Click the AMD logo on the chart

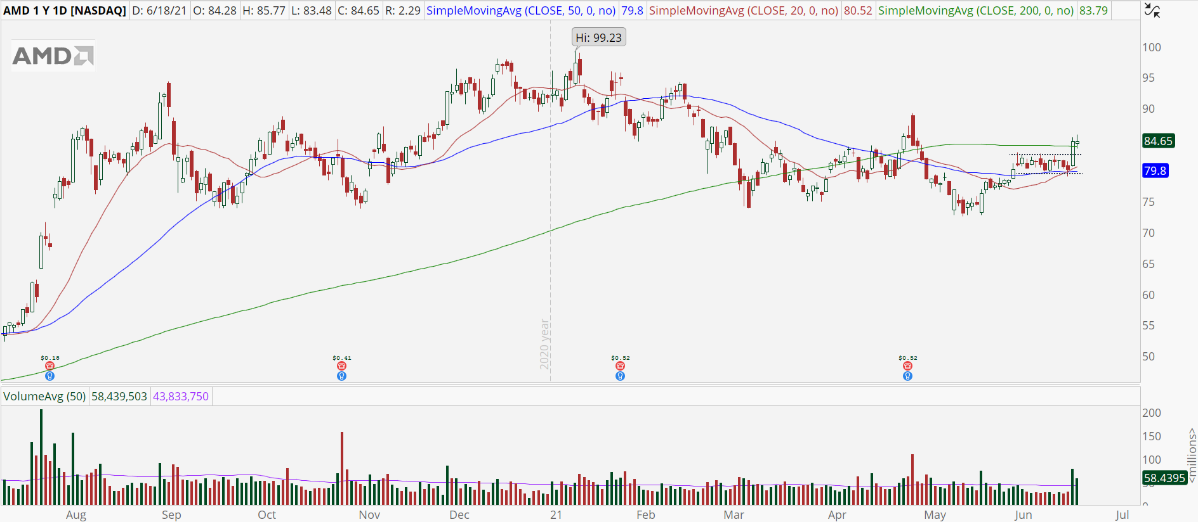coord(53,56)
